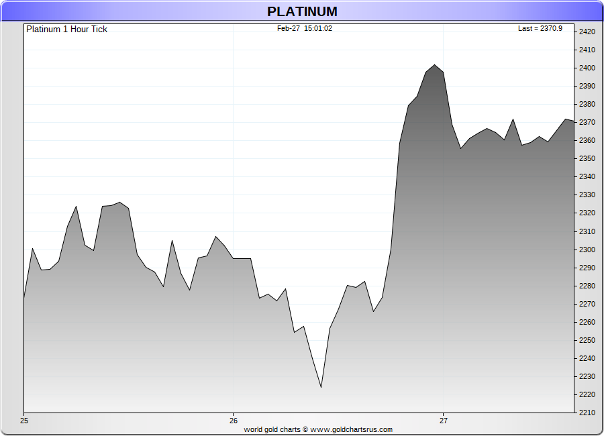604x436 pixels.
Task: Click the 'Platinum 1 Hour Tick' label
Action: pyautogui.click(x=66, y=30)
